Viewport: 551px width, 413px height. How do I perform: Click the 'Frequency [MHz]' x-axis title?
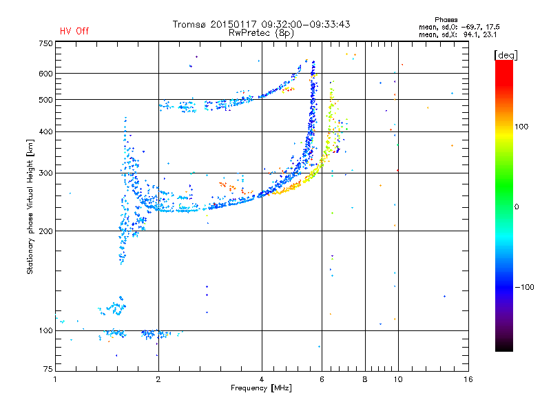click(261, 388)
